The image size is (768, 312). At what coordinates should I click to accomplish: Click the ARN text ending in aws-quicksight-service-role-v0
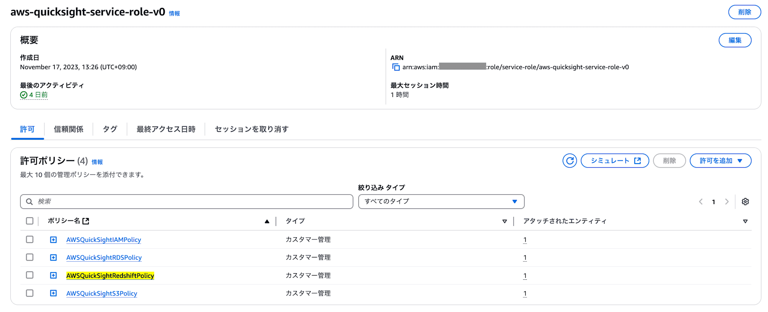coord(516,67)
